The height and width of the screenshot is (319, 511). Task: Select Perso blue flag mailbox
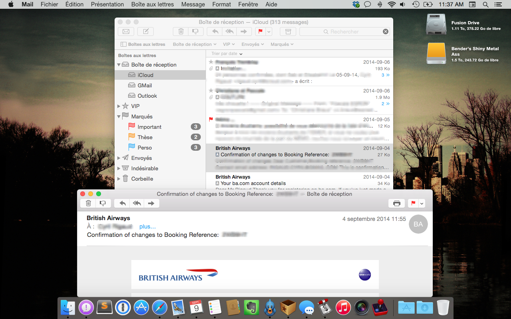[160, 148]
